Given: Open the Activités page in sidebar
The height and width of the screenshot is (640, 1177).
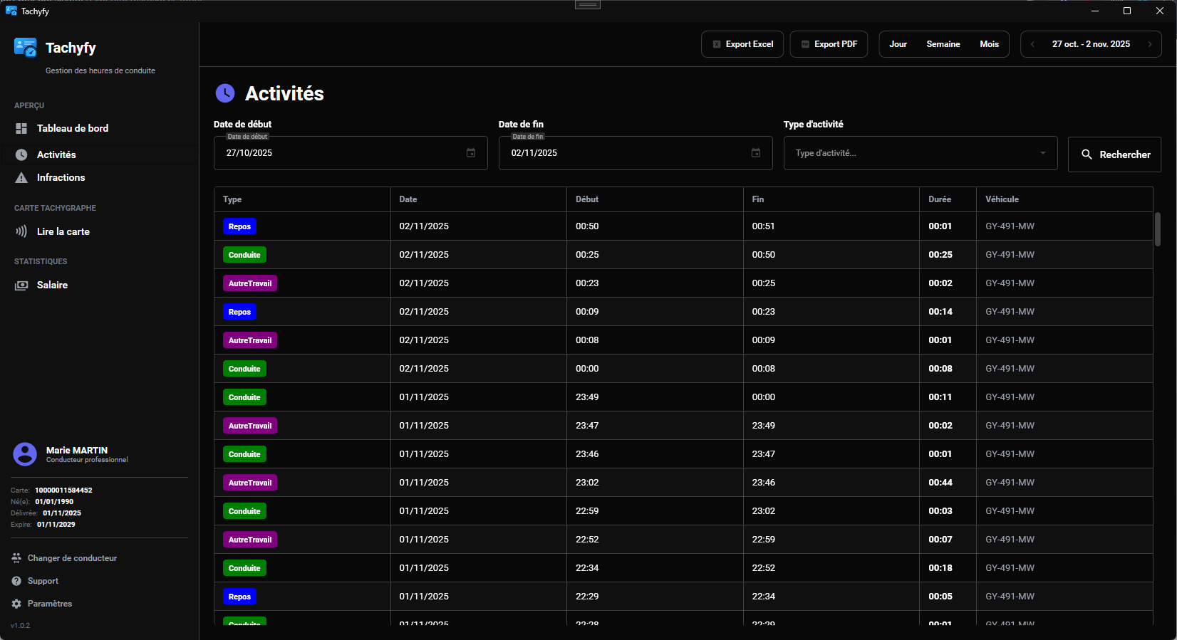Looking at the screenshot, I should pos(56,154).
